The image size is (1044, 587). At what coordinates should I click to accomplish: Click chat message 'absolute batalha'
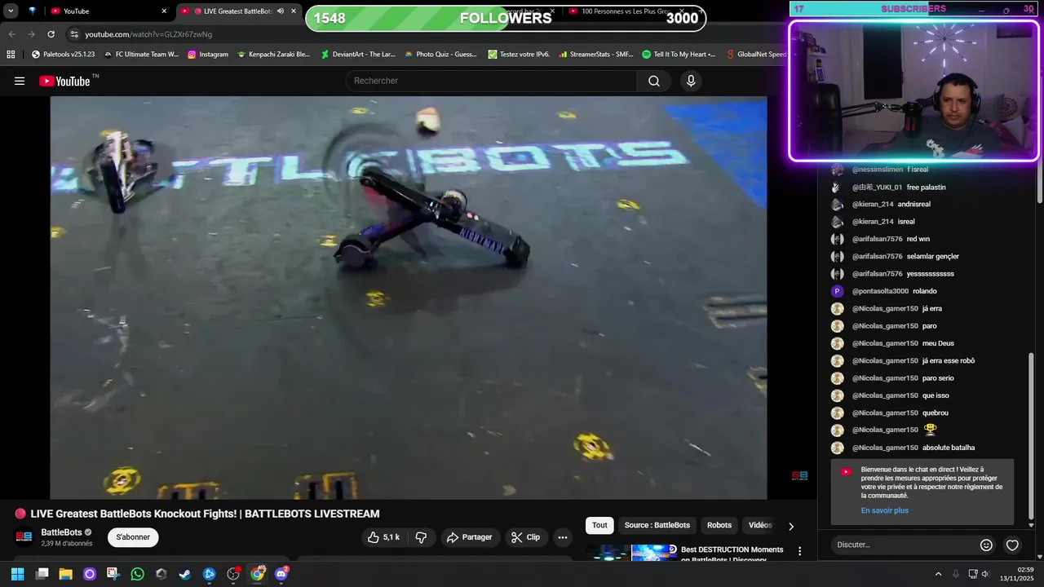click(949, 448)
